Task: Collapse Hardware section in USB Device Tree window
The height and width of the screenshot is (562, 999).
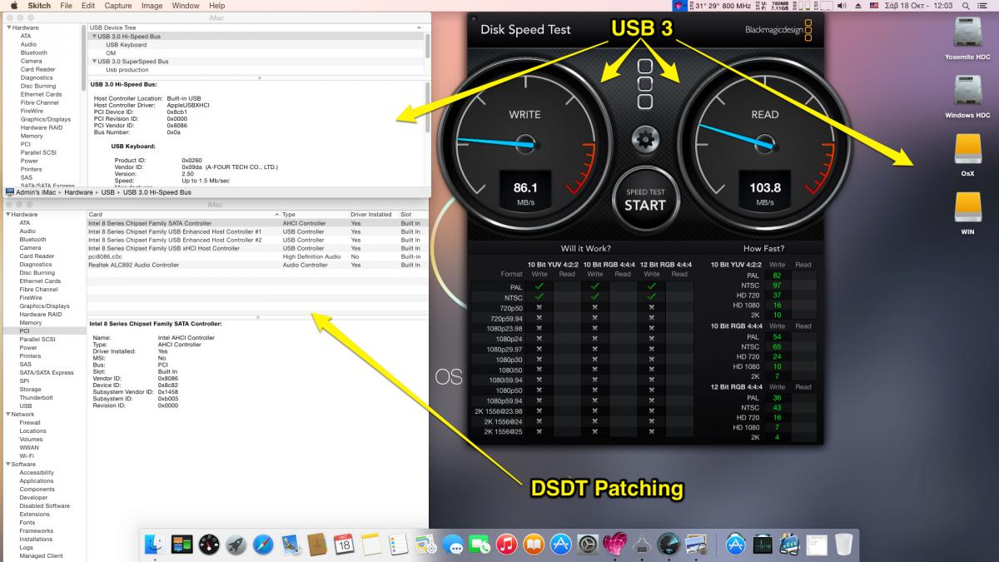Action: [7, 27]
